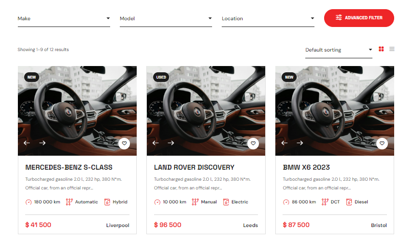Open the Make dropdown
This screenshot has width=413, height=241.
(64, 19)
